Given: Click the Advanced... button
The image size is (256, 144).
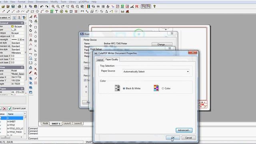Looking at the screenshot, I should 184,130.
